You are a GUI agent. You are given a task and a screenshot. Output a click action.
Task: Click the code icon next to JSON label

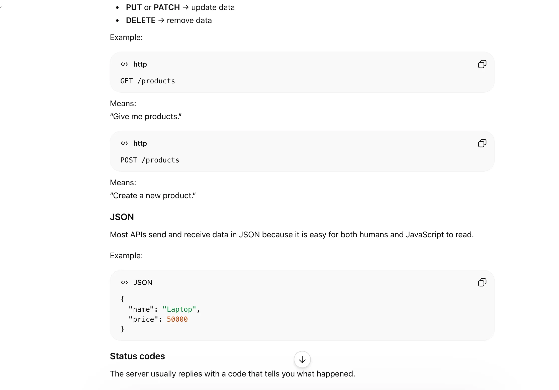pos(124,283)
